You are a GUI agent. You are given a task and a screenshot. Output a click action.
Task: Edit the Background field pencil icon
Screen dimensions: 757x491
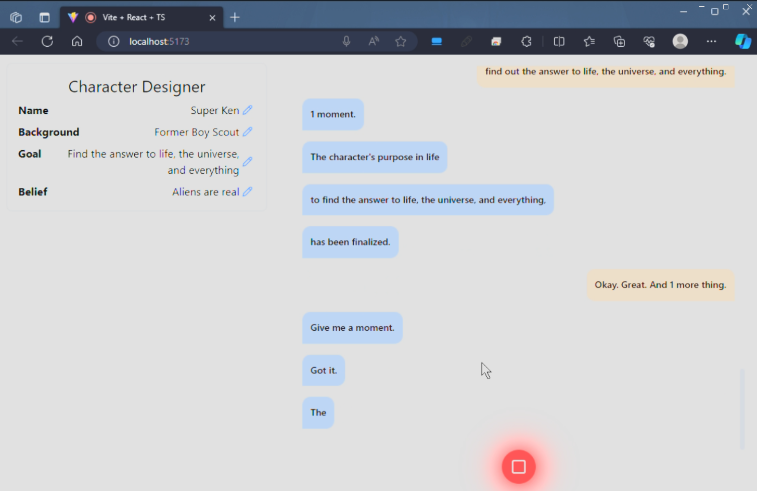click(x=248, y=132)
